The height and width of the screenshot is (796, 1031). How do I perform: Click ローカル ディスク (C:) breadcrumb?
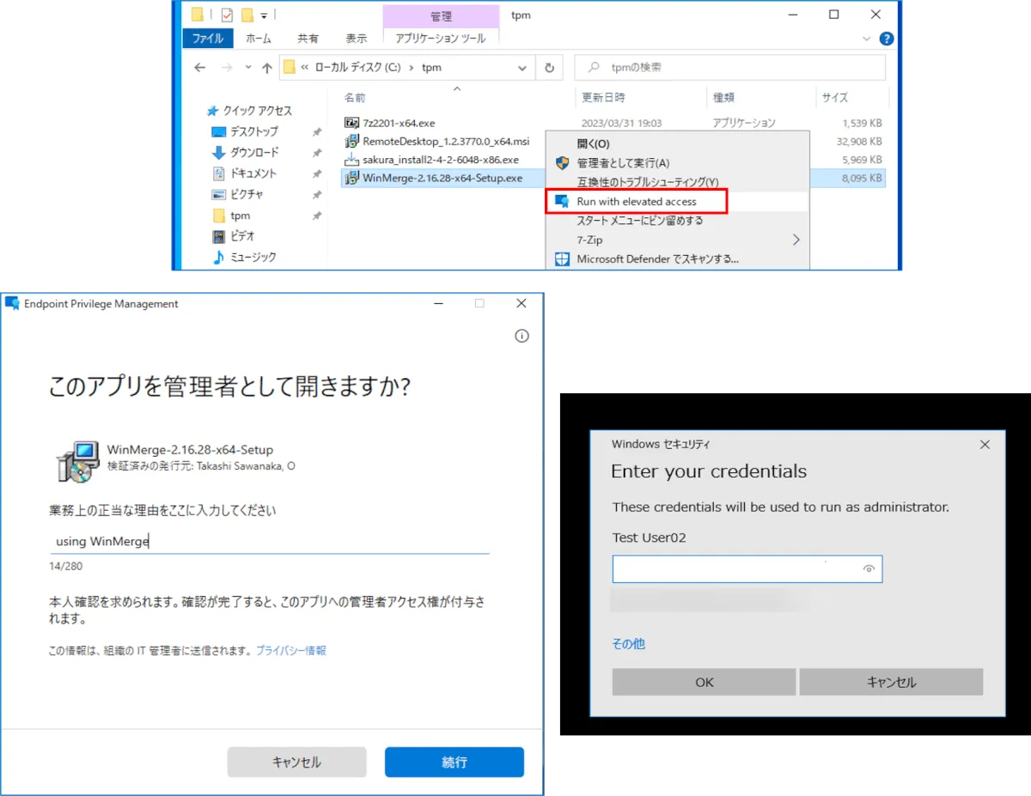pyautogui.click(x=358, y=68)
